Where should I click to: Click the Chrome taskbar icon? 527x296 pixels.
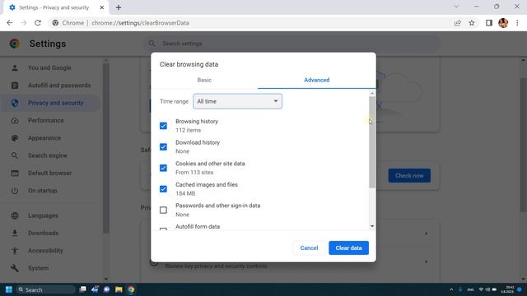click(x=131, y=289)
